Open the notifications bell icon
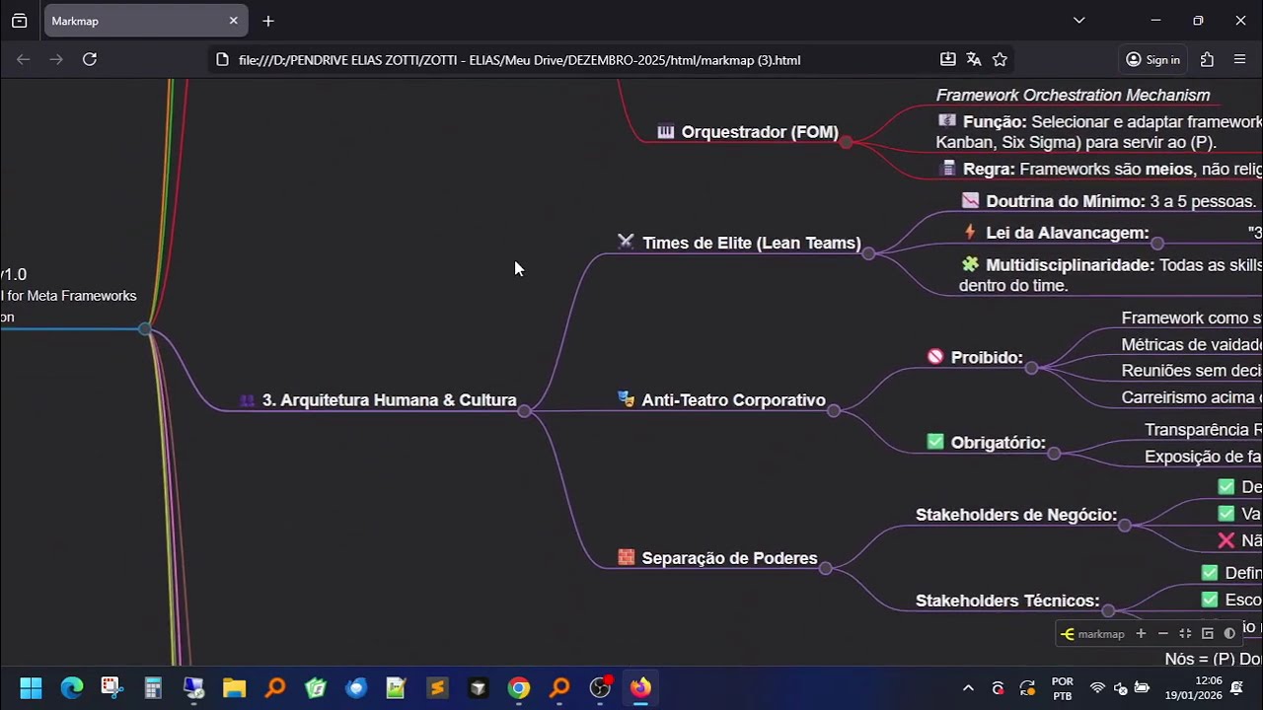 click(1236, 688)
